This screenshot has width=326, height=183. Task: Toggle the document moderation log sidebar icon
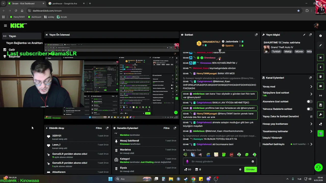320,77
